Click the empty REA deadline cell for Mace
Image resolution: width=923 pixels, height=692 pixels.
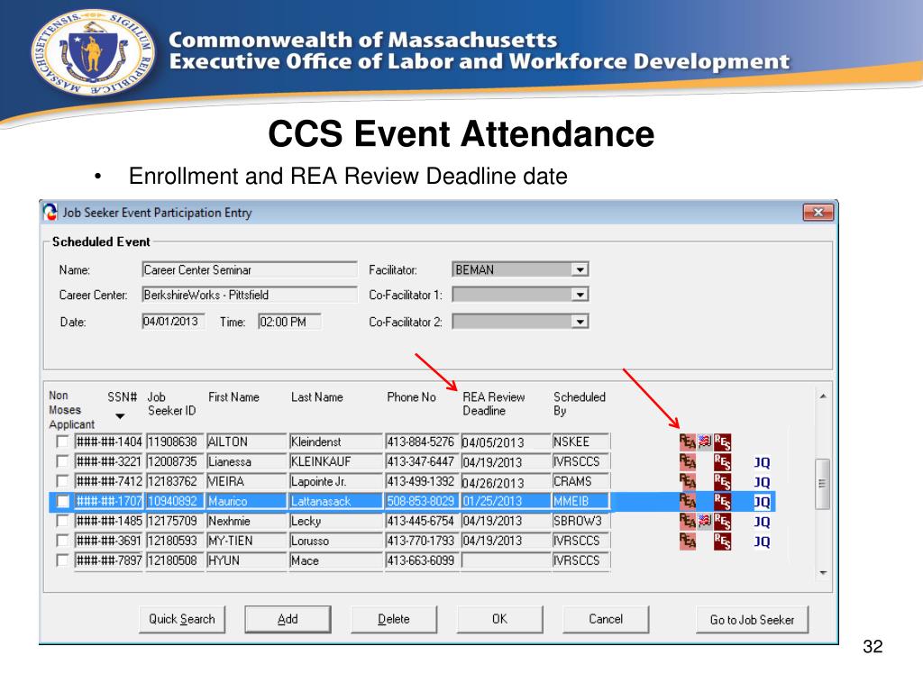pos(505,560)
